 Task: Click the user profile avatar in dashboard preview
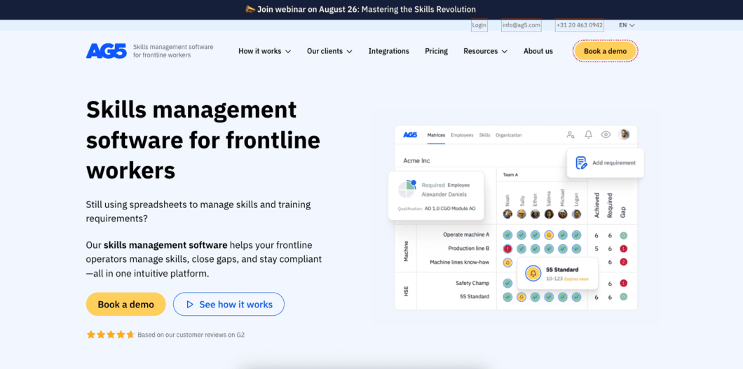(x=624, y=134)
